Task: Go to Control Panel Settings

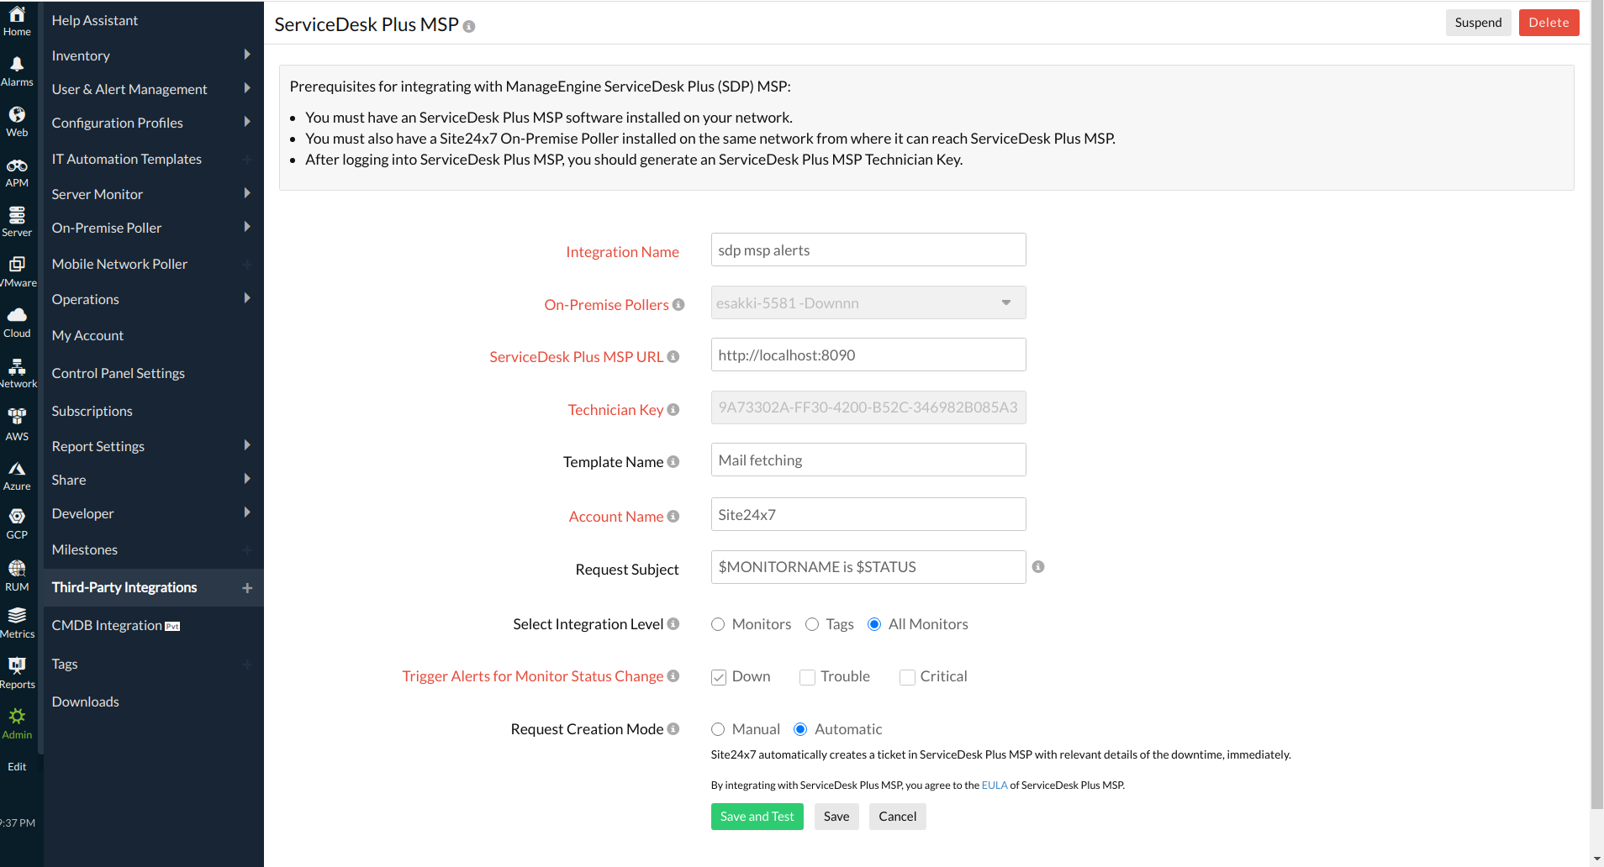Action: (118, 372)
